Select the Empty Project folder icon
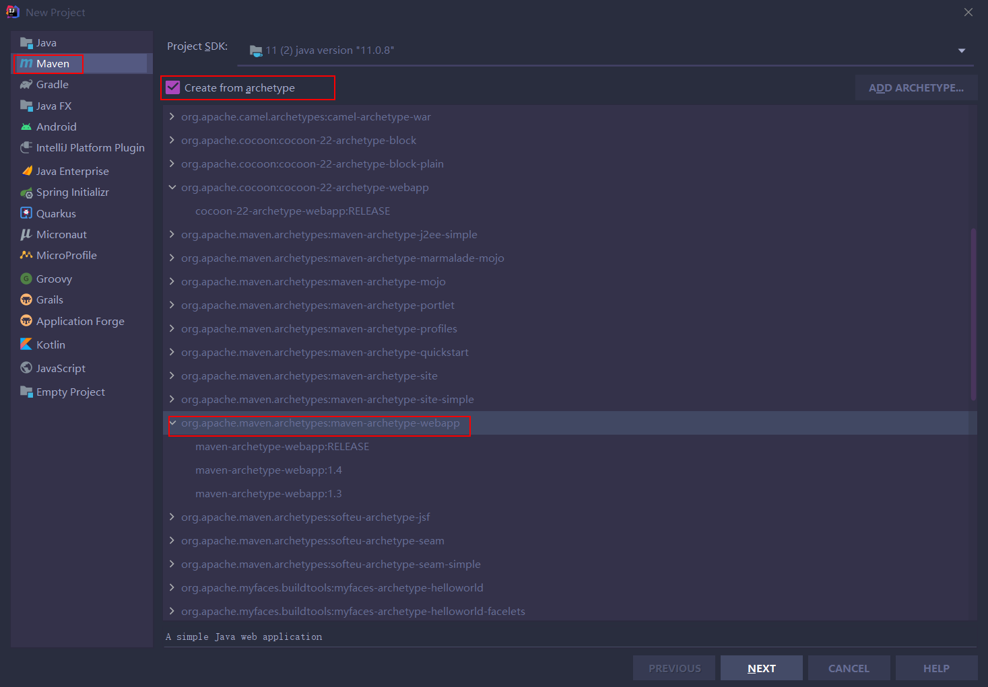 point(26,392)
